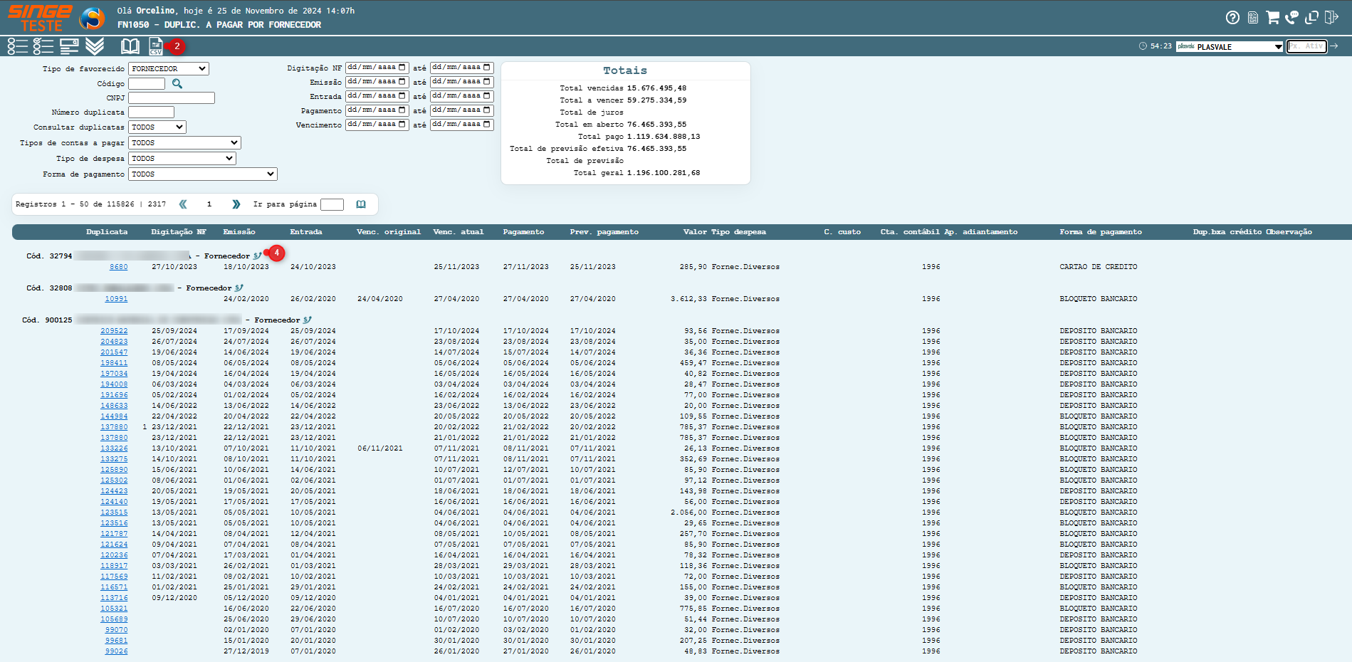Click the help question mark icon
This screenshot has height=662, width=1352.
1232,18
